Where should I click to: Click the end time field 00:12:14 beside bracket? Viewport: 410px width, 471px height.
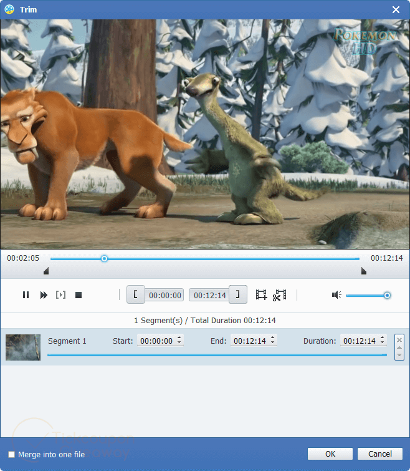[x=209, y=295]
